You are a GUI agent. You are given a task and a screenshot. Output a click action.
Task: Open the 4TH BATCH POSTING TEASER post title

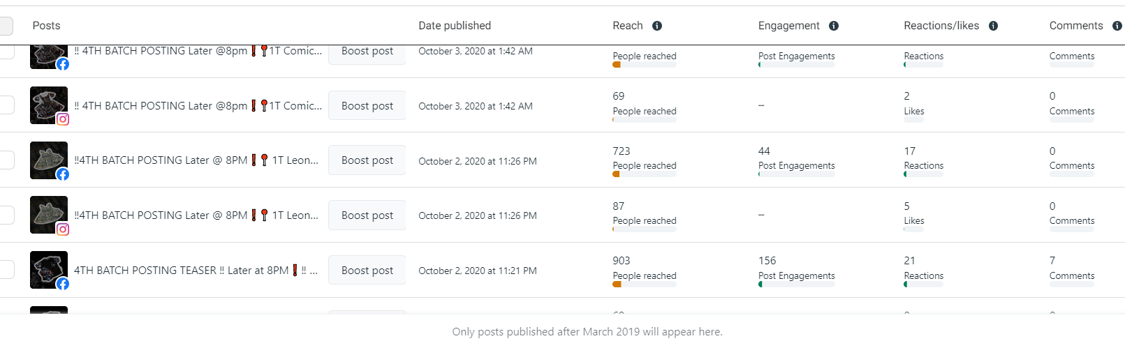(196, 271)
